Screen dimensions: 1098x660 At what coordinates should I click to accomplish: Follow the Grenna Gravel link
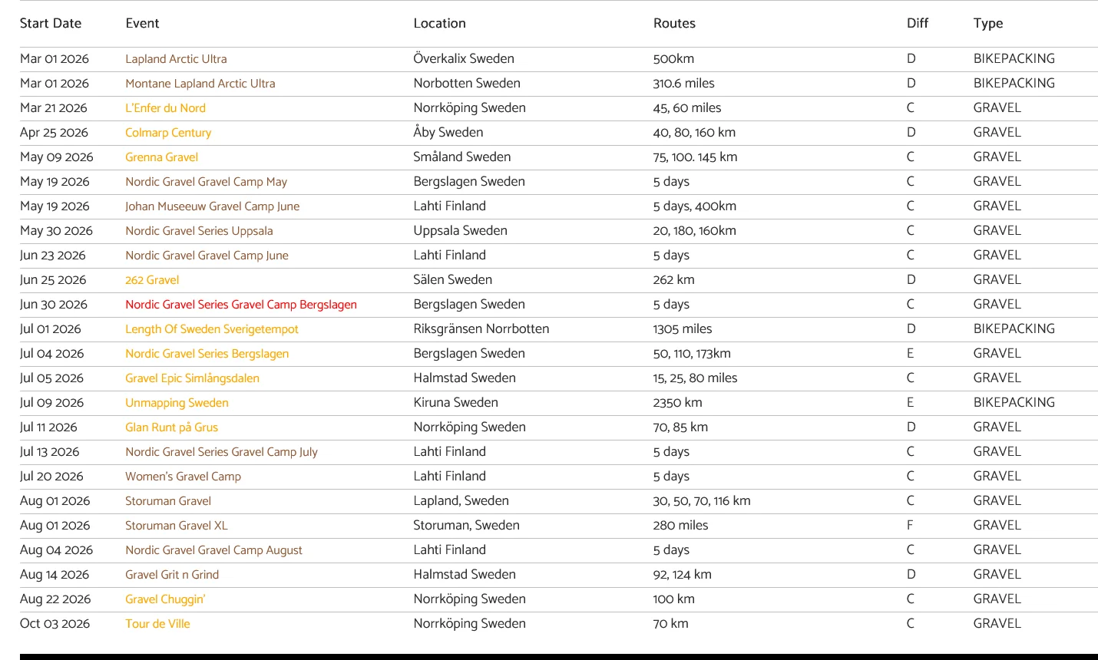(161, 157)
